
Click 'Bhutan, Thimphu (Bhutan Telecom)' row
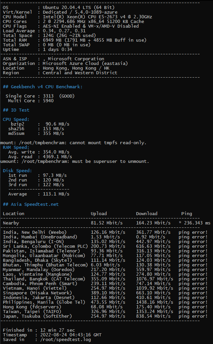point(105,265)
